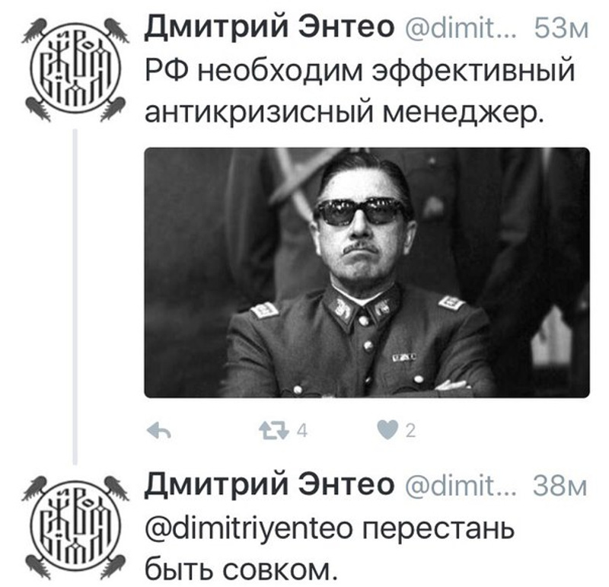This screenshot has width=609, height=587.
Task: Like the tweet with the heart icon
Action: tap(387, 430)
